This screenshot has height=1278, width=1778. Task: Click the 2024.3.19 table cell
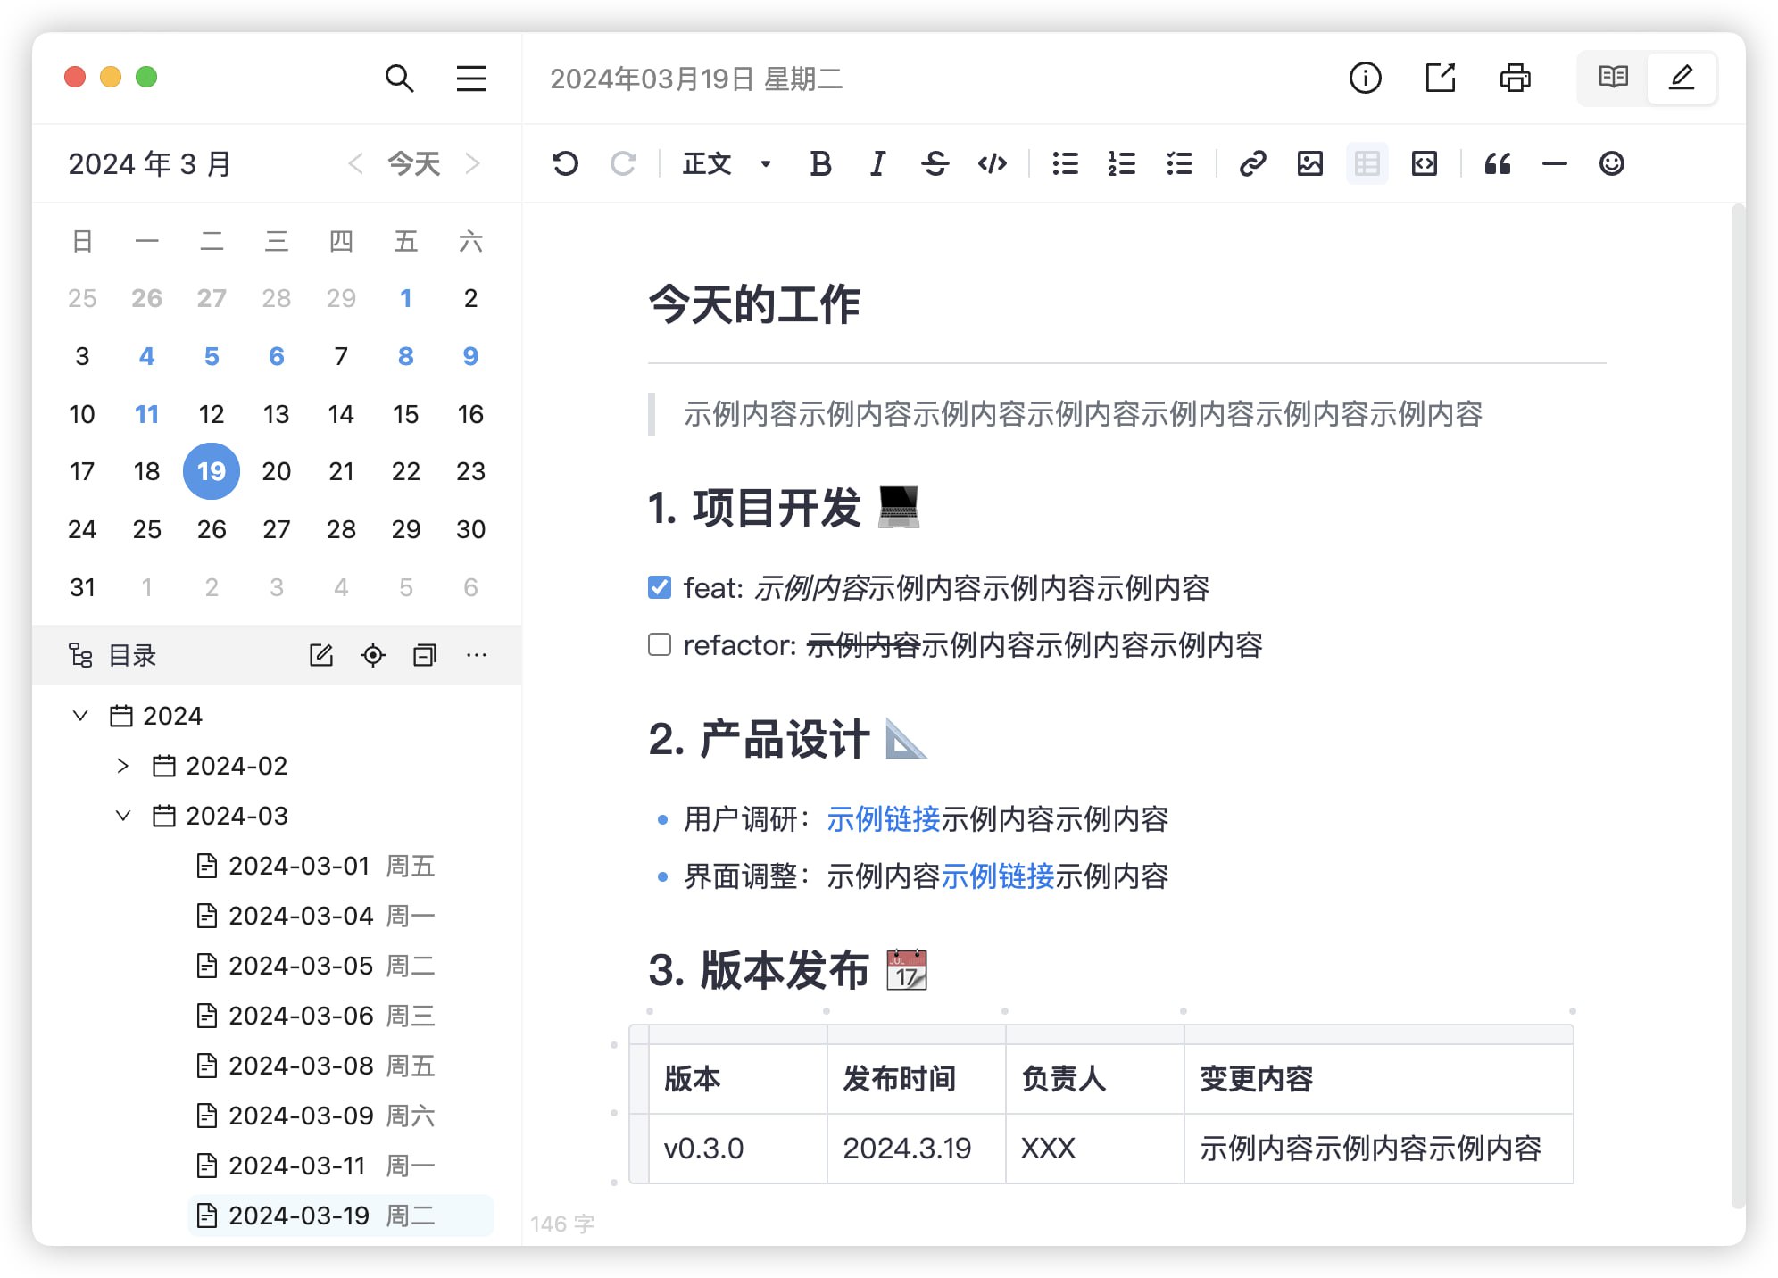click(917, 1148)
